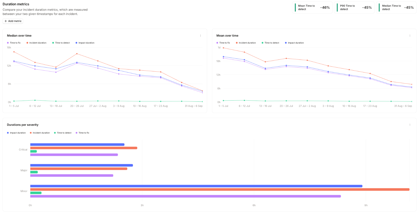Viewport: 418px width, 212px height.
Task: Toggle Time to detect in Durations per severity legend
Action: [63, 133]
